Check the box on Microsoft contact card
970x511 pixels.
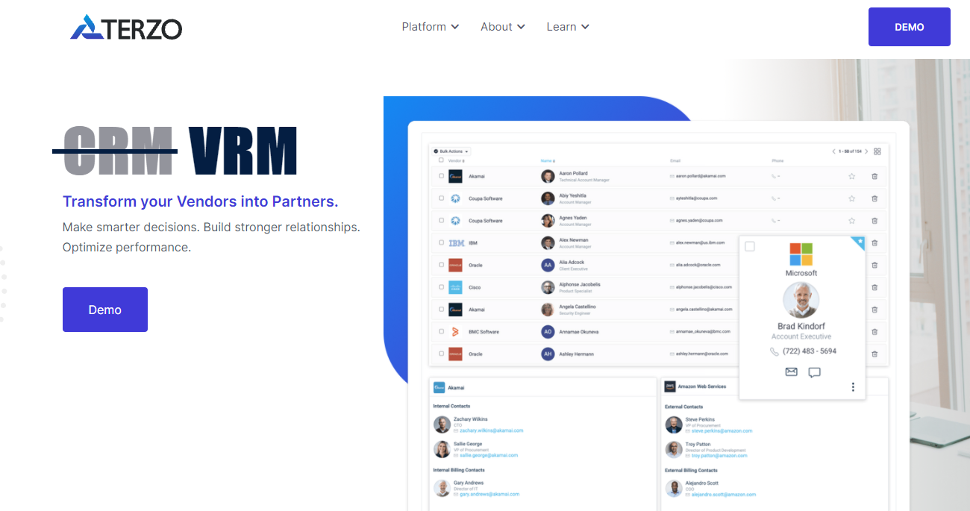pos(750,246)
